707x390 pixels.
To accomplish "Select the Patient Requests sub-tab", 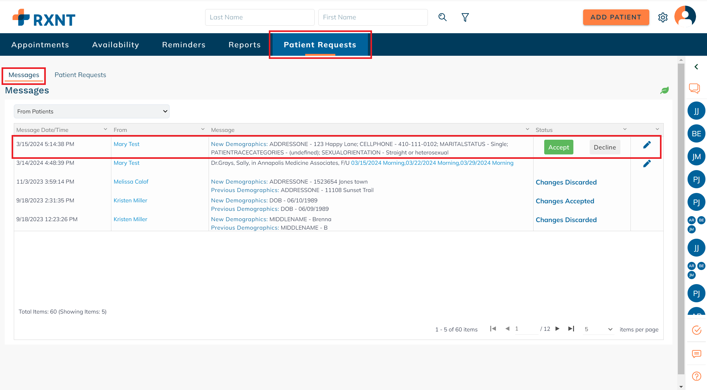I will 80,75.
